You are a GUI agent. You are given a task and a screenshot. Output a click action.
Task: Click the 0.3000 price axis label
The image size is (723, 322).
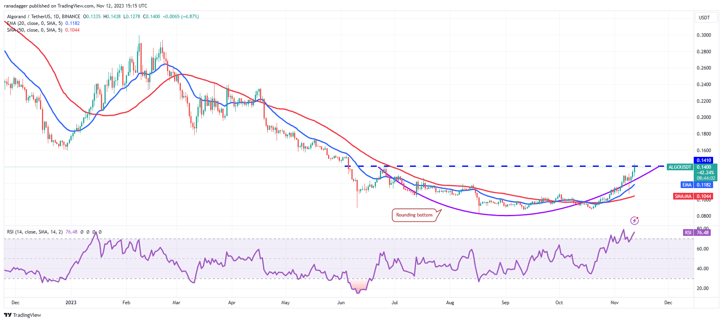pos(704,35)
